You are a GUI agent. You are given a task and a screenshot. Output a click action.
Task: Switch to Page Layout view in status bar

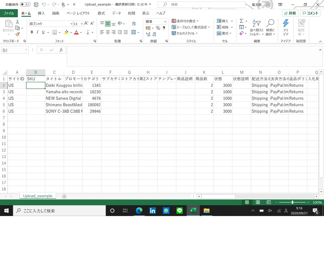(258, 202)
